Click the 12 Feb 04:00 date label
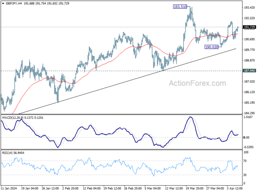This screenshot has width=257, height=192. point(92,189)
